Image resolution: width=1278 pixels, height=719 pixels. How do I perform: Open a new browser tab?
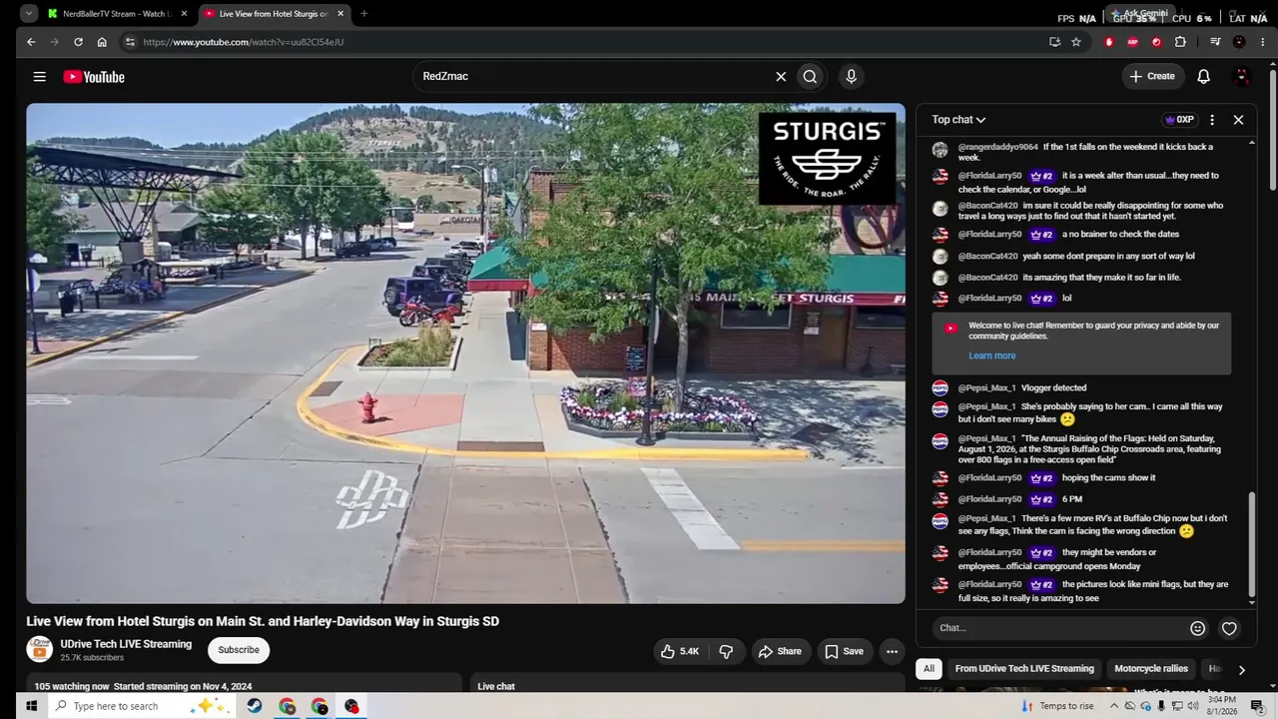point(363,14)
